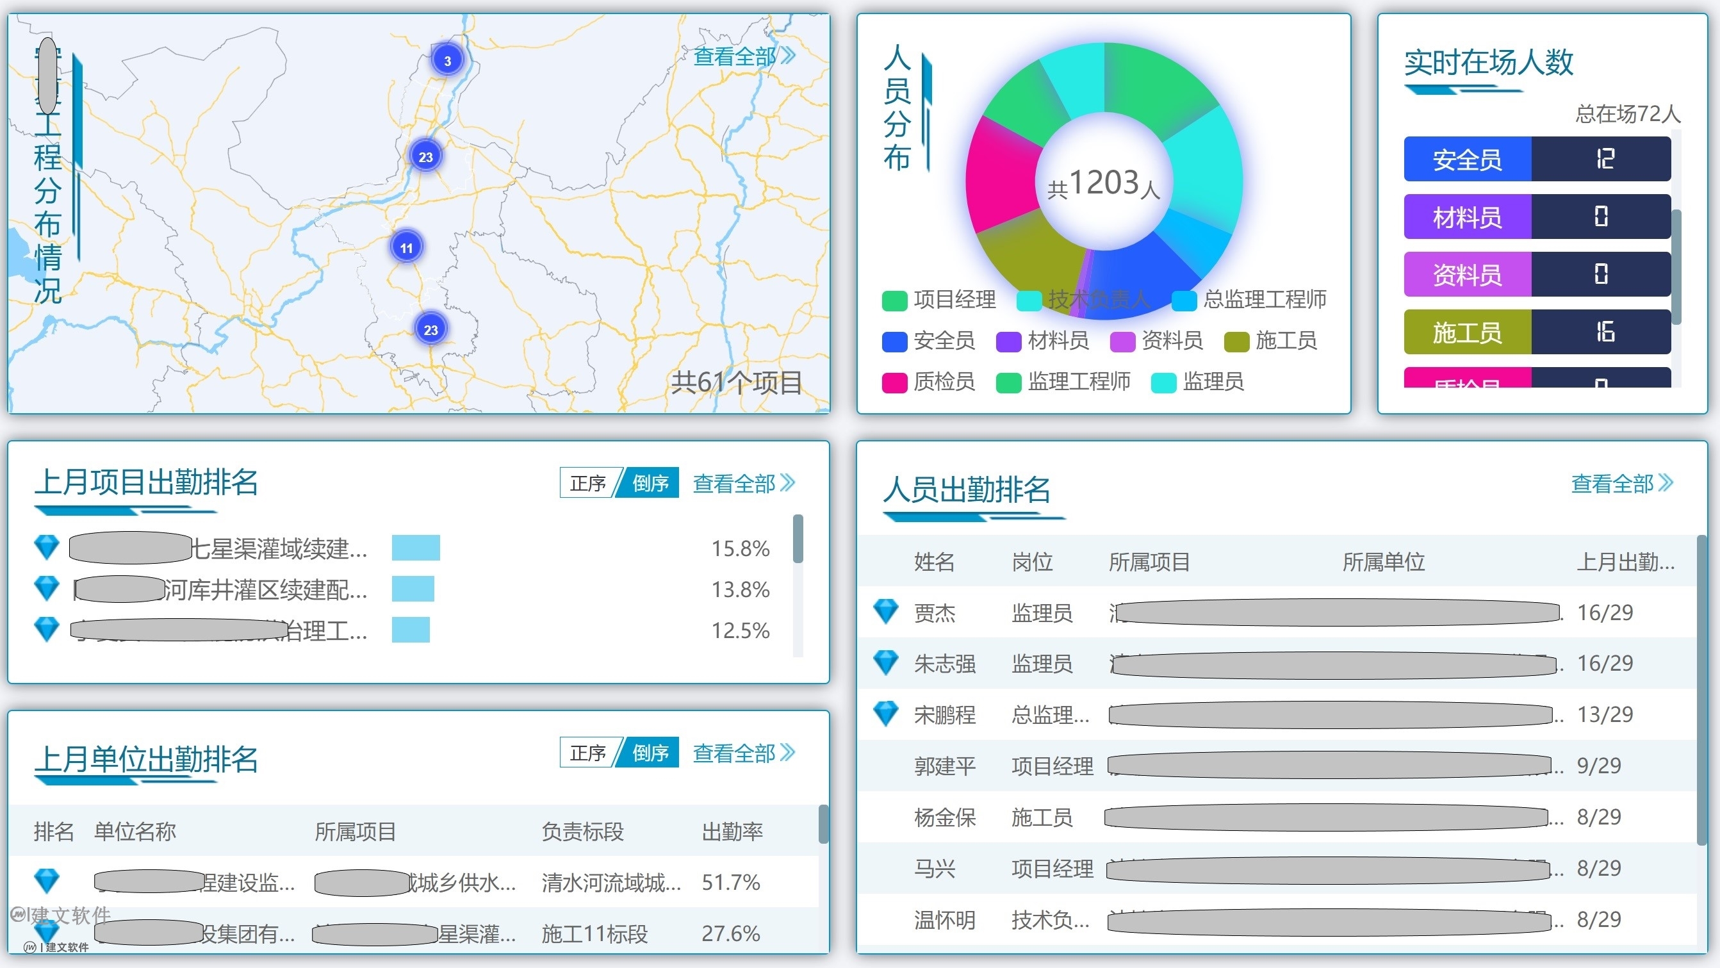This screenshot has height=968, width=1720.
Task: Click the diamond icon beside 宋鹏程
Action: click(885, 713)
